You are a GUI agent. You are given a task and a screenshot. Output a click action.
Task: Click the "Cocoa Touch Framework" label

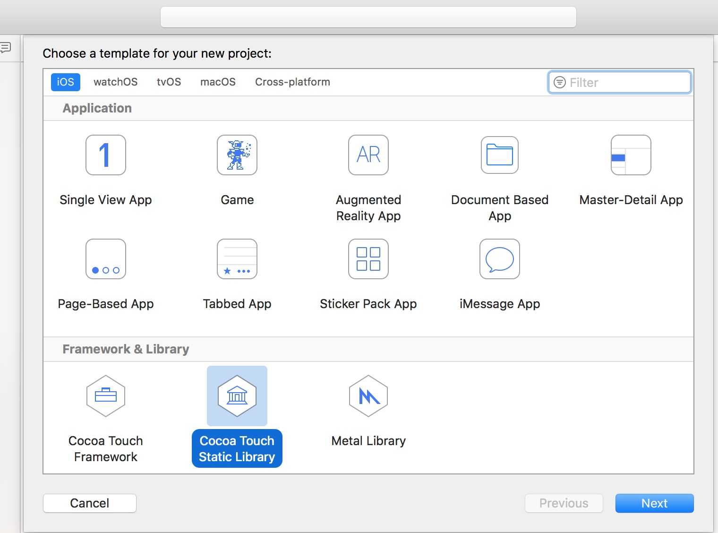click(106, 449)
